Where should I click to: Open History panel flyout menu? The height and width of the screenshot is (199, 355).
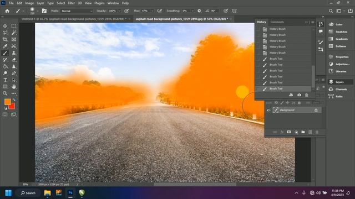[313, 22]
